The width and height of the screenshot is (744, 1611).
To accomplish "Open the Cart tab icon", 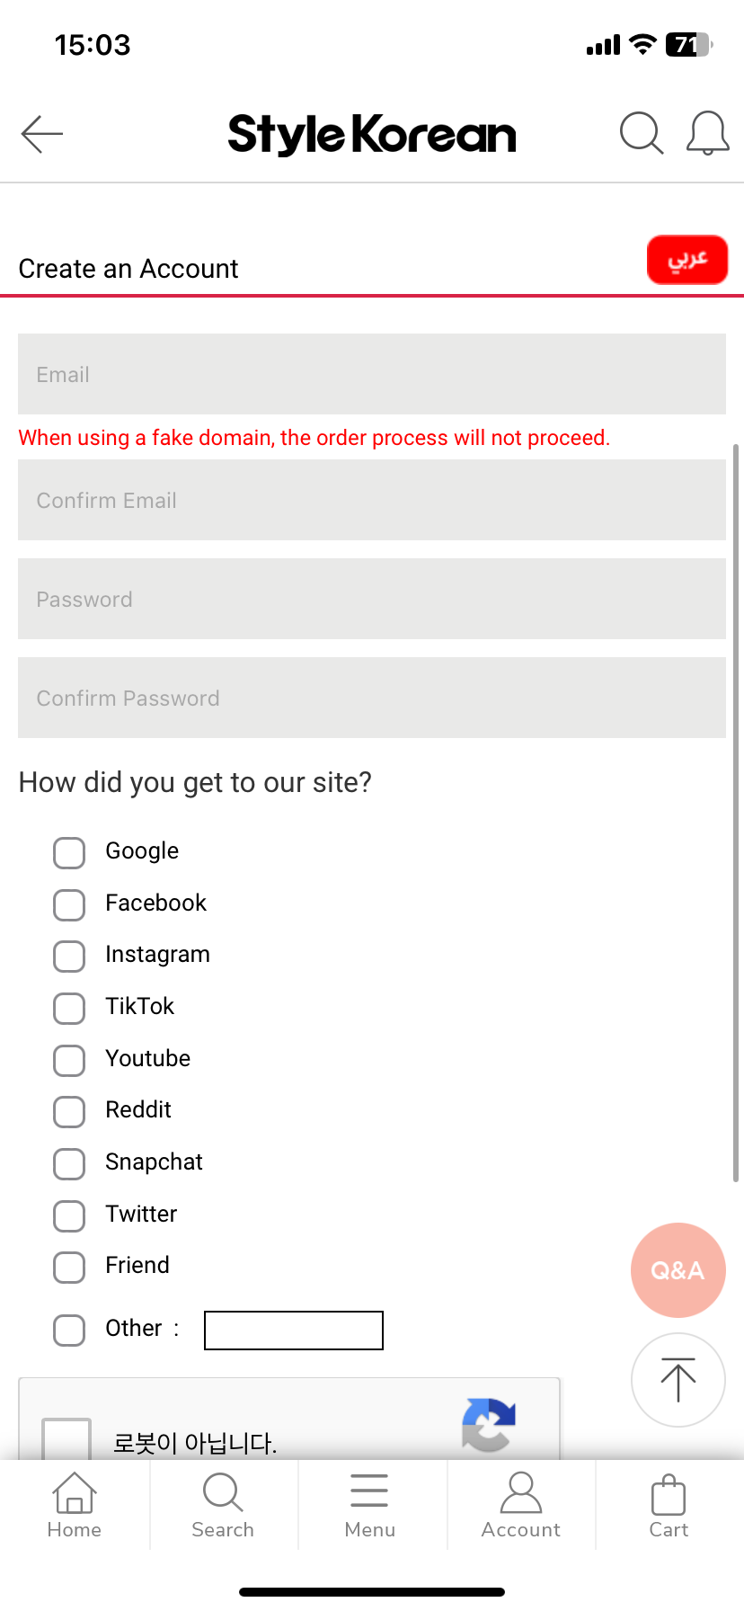I will (669, 1505).
